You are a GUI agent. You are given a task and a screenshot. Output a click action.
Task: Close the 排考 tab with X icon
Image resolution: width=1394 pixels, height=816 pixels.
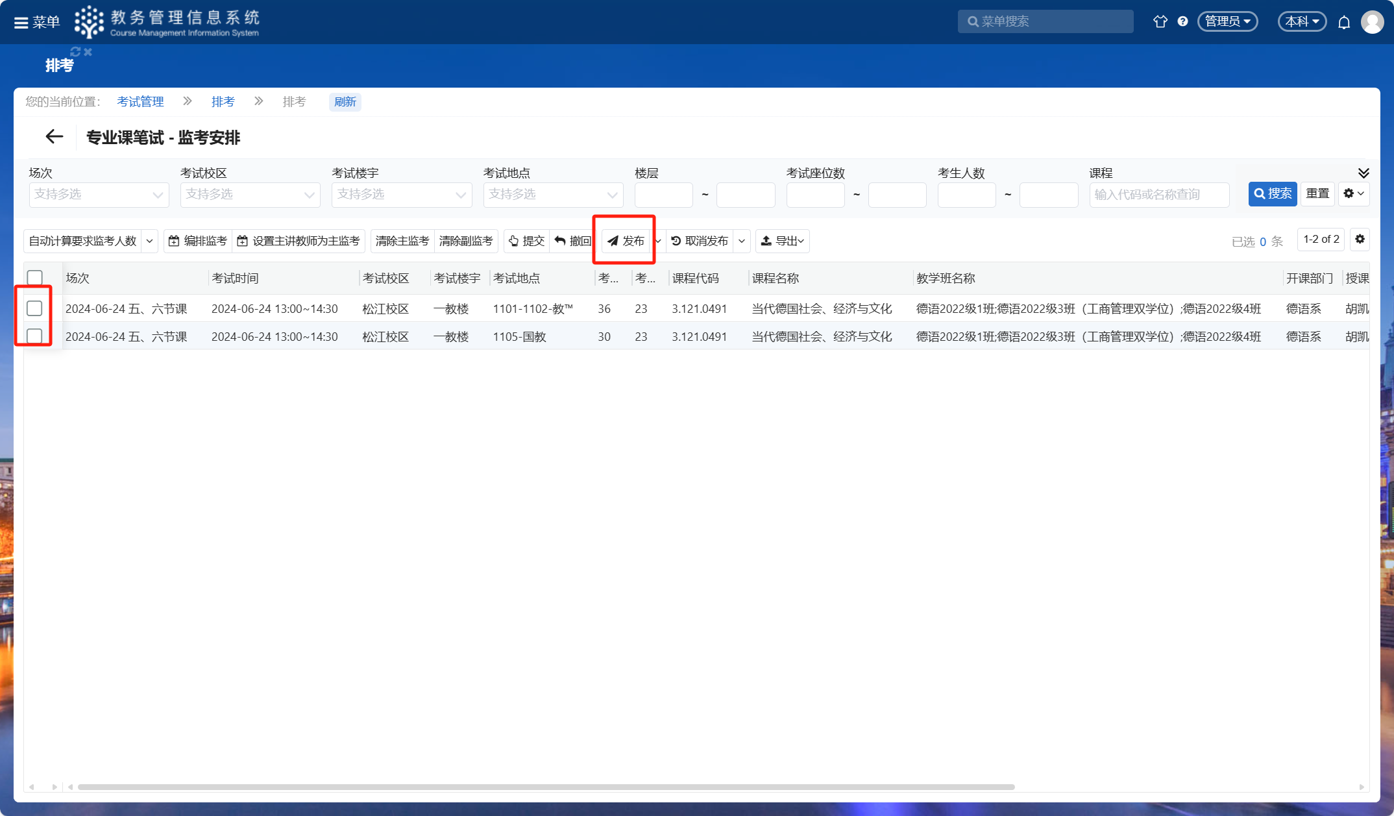(x=88, y=52)
